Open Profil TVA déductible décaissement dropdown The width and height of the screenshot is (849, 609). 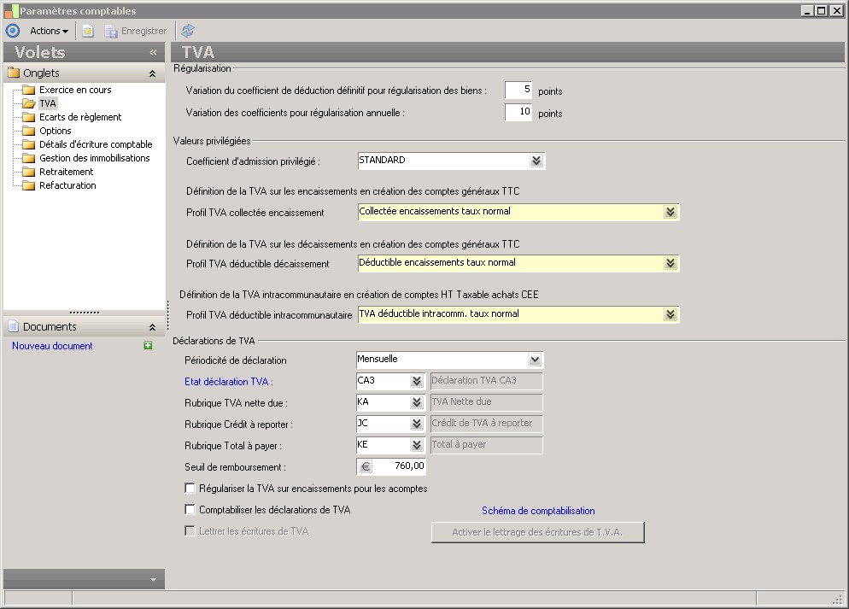(x=670, y=263)
